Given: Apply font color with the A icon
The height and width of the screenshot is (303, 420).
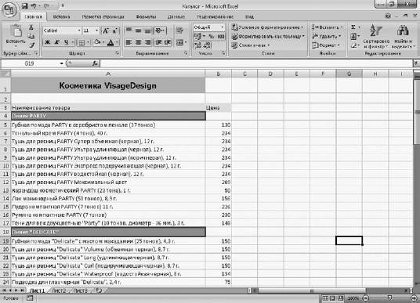Looking at the screenshot, I should coord(110,42).
